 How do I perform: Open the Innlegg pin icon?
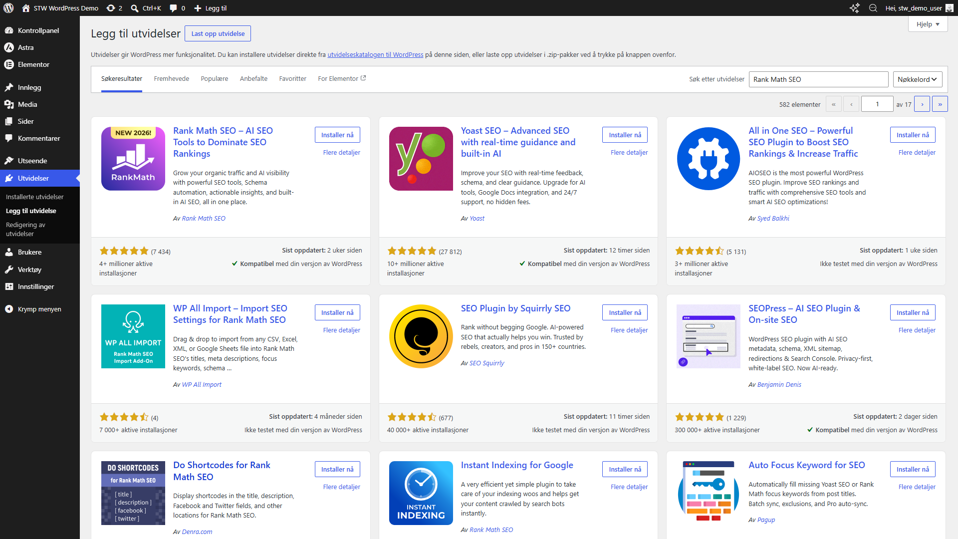9,87
